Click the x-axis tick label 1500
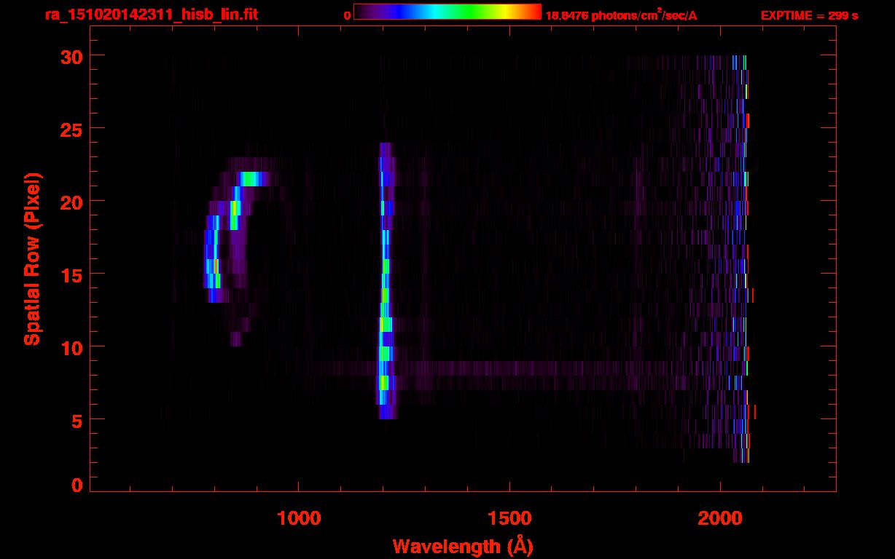Viewport: 895px width, 559px height. [x=509, y=518]
